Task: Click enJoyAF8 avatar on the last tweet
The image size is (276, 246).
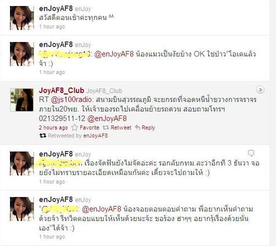Action: pyautogui.click(x=22, y=209)
